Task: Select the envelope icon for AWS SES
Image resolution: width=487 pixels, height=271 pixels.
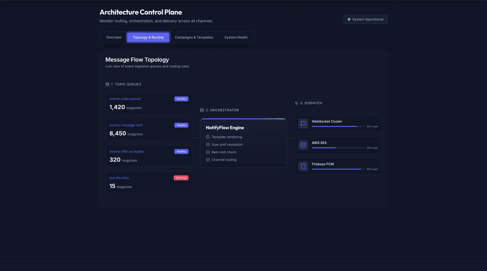Action: (303, 145)
